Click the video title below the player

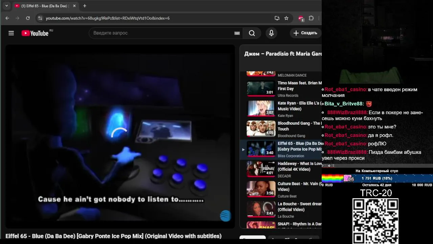coord(113,236)
